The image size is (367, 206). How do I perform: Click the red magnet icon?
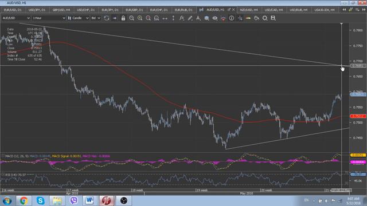pos(223,18)
